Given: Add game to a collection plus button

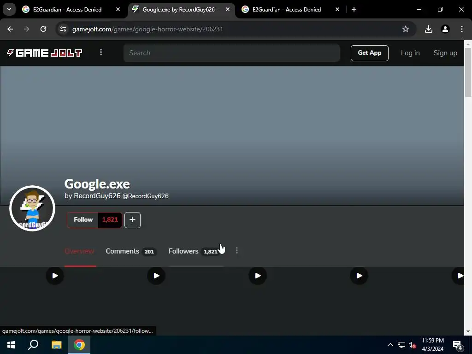Looking at the screenshot, I should tap(132, 220).
